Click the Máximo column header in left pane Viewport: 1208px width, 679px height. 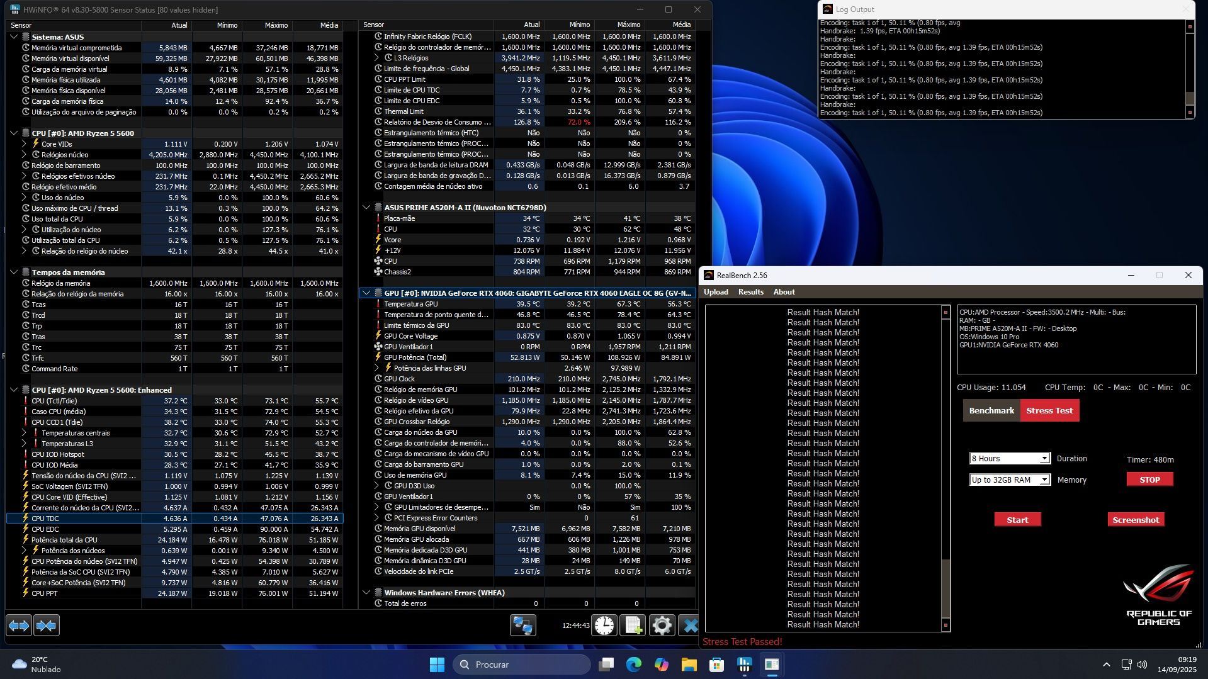[268, 25]
